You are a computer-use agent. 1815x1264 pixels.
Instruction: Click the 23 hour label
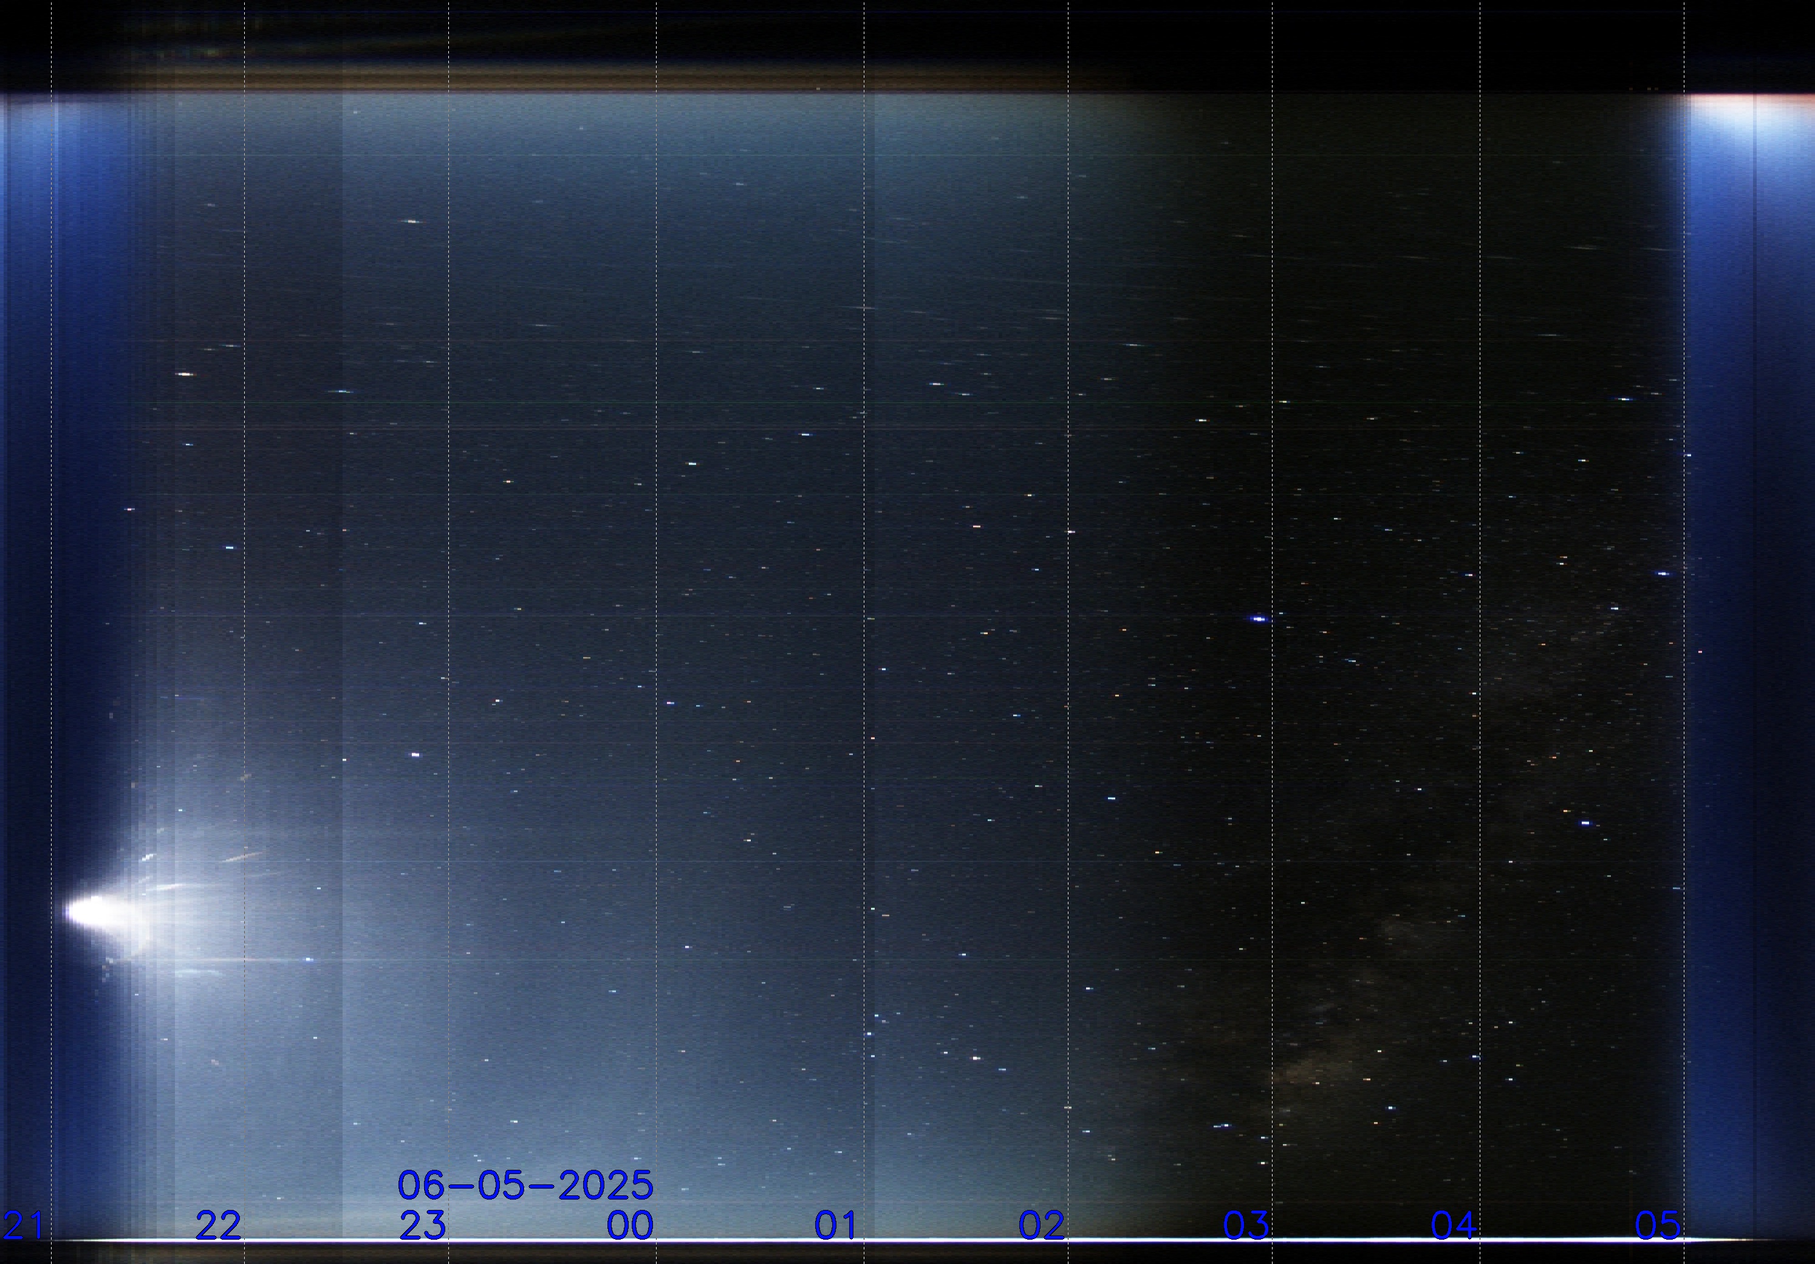[422, 1225]
